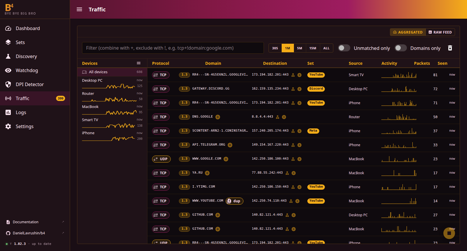
Task: Toggle Unmatched only switch
Action: [344, 48]
